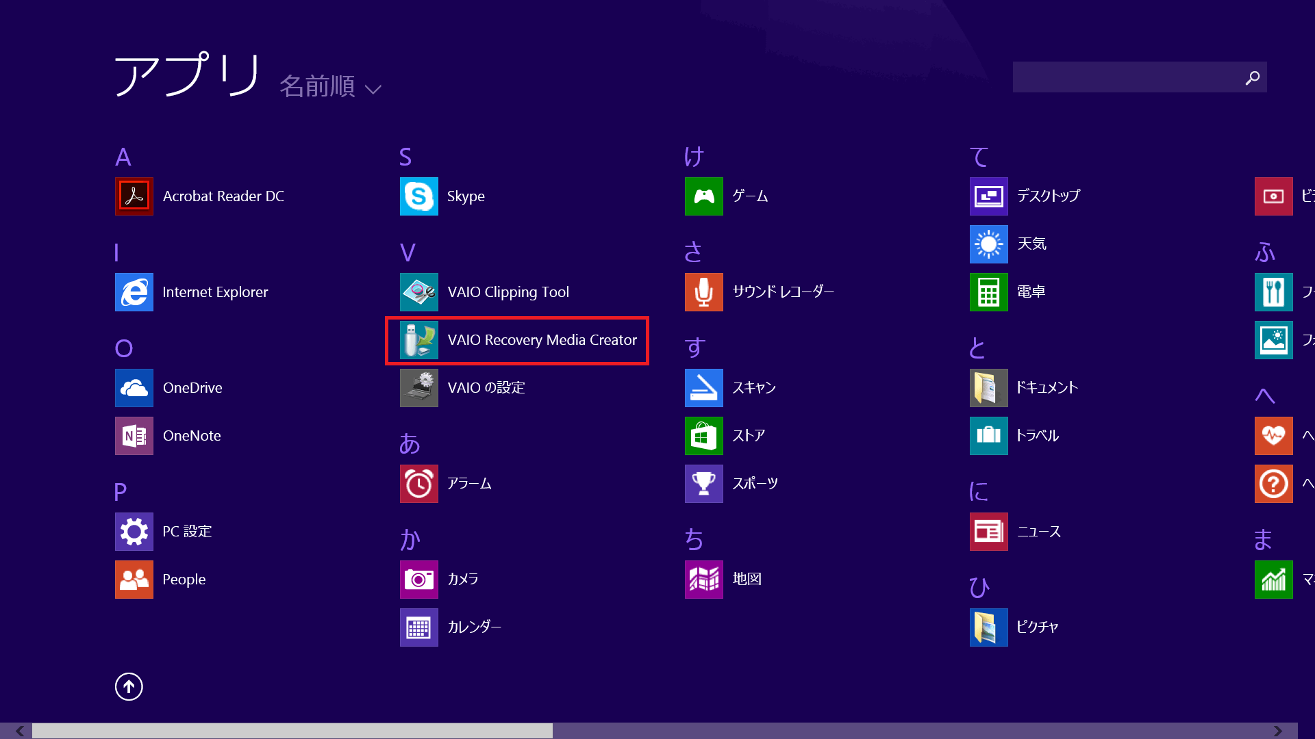
Task: Launch VAIO Recovery Media Creator icon
Action: [x=419, y=340]
